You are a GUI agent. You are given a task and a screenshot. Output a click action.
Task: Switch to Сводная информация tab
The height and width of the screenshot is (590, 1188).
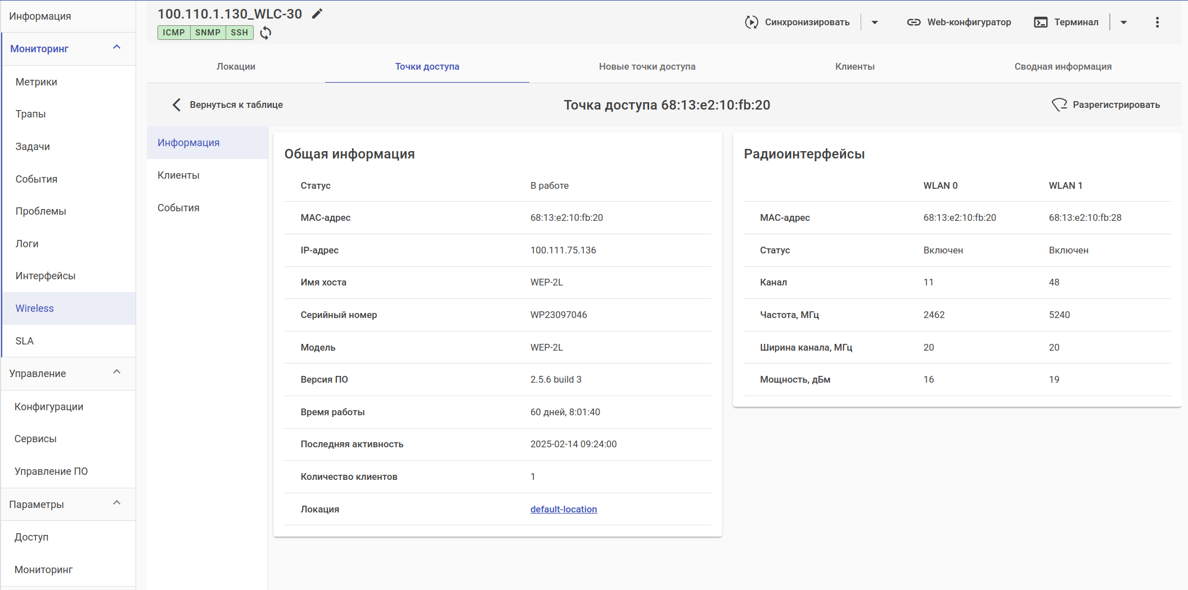[x=1063, y=66]
